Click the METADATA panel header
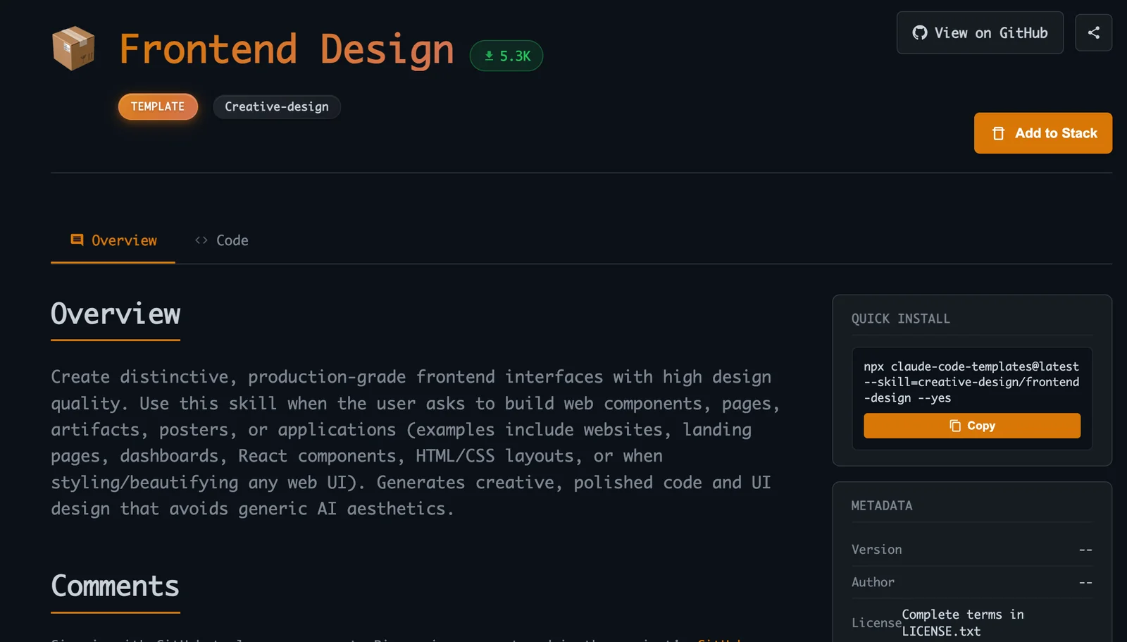This screenshot has width=1127, height=642. coord(881,505)
